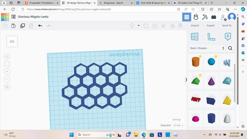Open the Settings button

(x=176, y=120)
